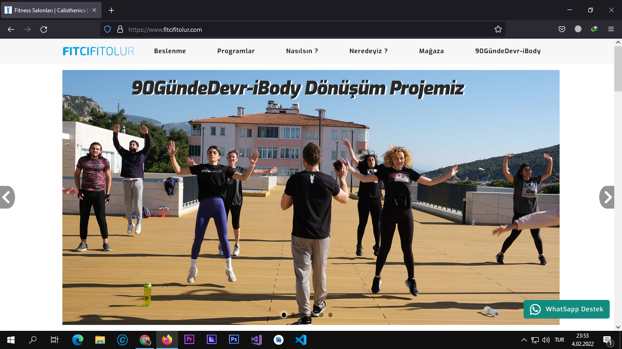Image resolution: width=622 pixels, height=349 pixels.
Task: Click the volume speaker tray icon
Action: coord(546,340)
